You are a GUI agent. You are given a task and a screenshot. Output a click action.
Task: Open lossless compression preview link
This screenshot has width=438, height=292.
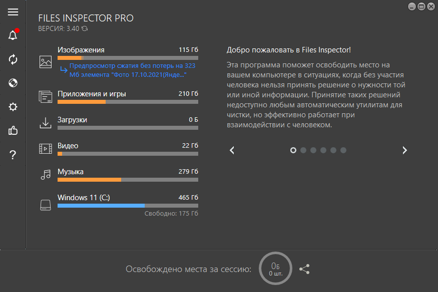coord(132,70)
